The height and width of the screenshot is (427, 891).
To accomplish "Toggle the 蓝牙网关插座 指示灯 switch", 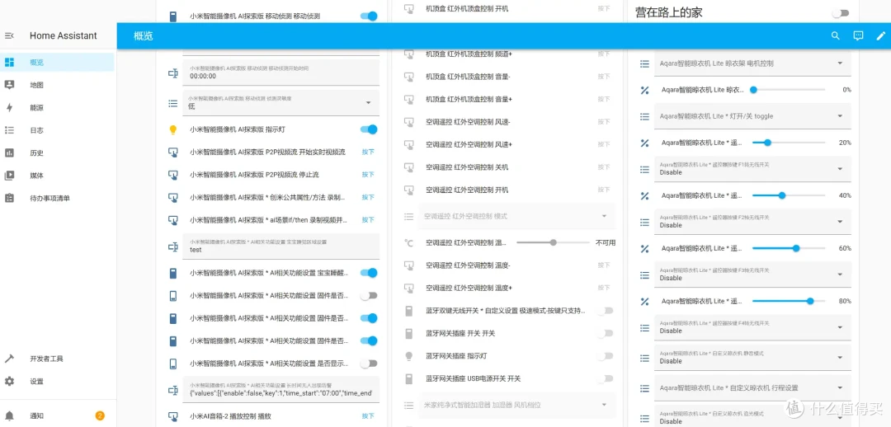I will point(606,356).
